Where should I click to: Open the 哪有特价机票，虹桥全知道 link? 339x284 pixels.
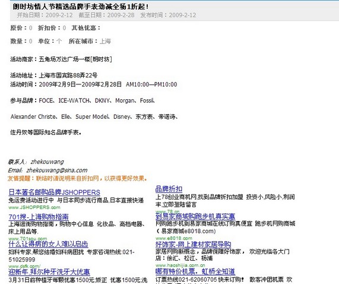[x=195, y=272]
